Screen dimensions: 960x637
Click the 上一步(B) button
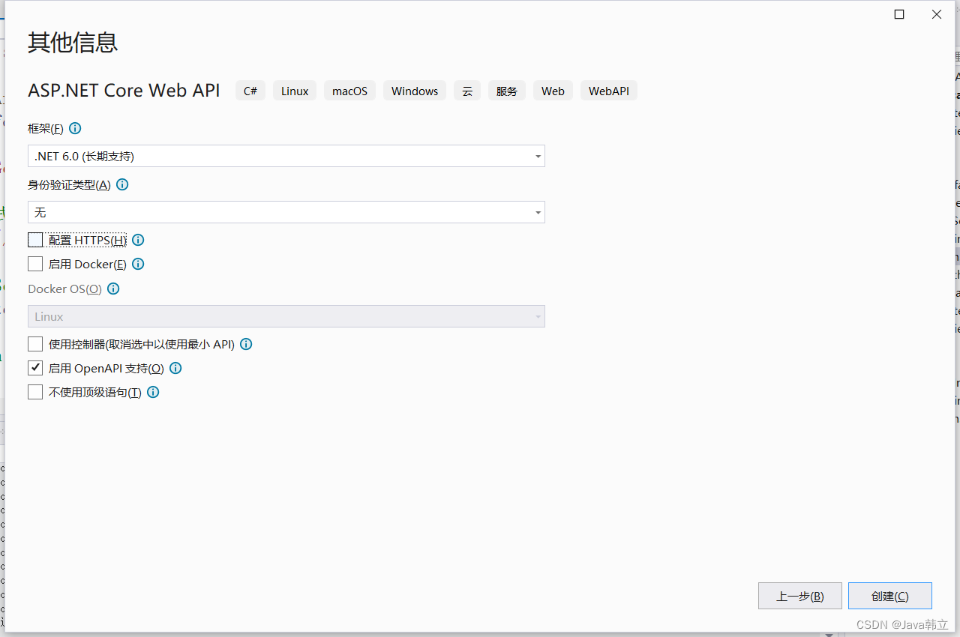pyautogui.click(x=800, y=596)
